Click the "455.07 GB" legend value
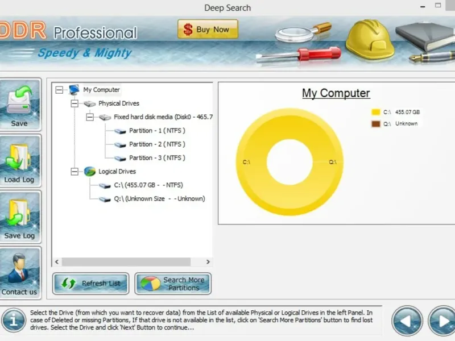 (407, 112)
